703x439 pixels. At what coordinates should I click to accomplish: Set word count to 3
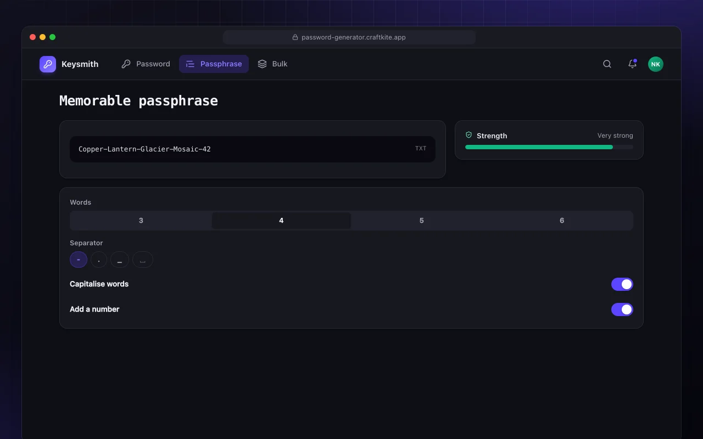point(141,221)
